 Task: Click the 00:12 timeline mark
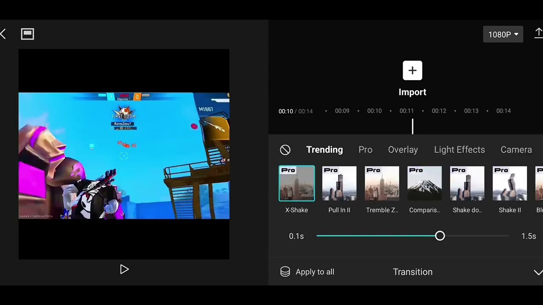coord(439,111)
